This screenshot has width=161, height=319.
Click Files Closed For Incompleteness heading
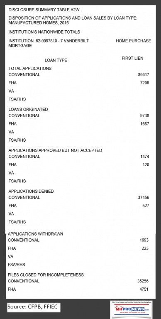(46, 275)
